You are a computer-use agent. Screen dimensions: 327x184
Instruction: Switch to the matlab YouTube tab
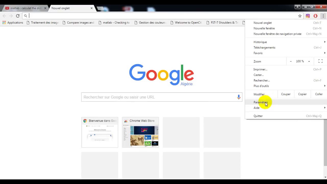click(25, 8)
